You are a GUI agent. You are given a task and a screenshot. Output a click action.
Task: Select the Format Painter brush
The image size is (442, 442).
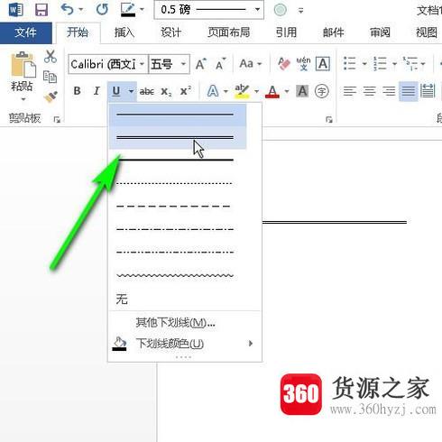tap(50, 97)
